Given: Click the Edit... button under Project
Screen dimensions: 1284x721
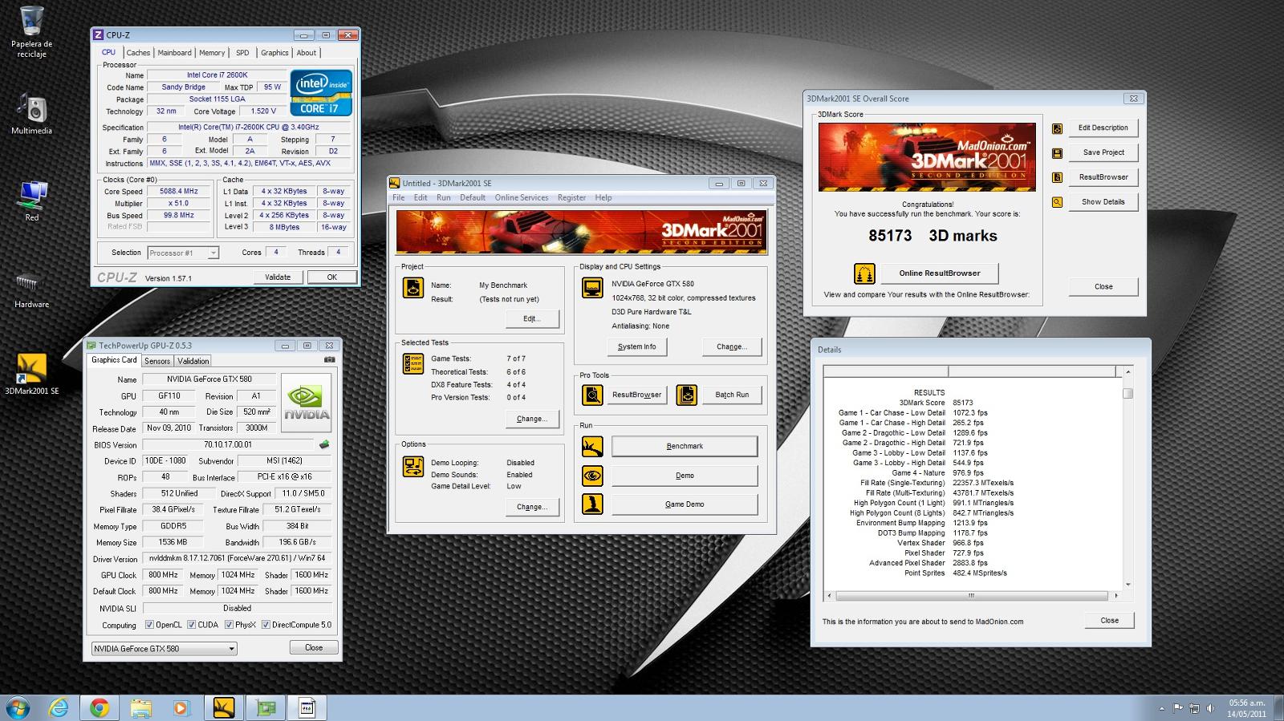Looking at the screenshot, I should click(x=531, y=319).
